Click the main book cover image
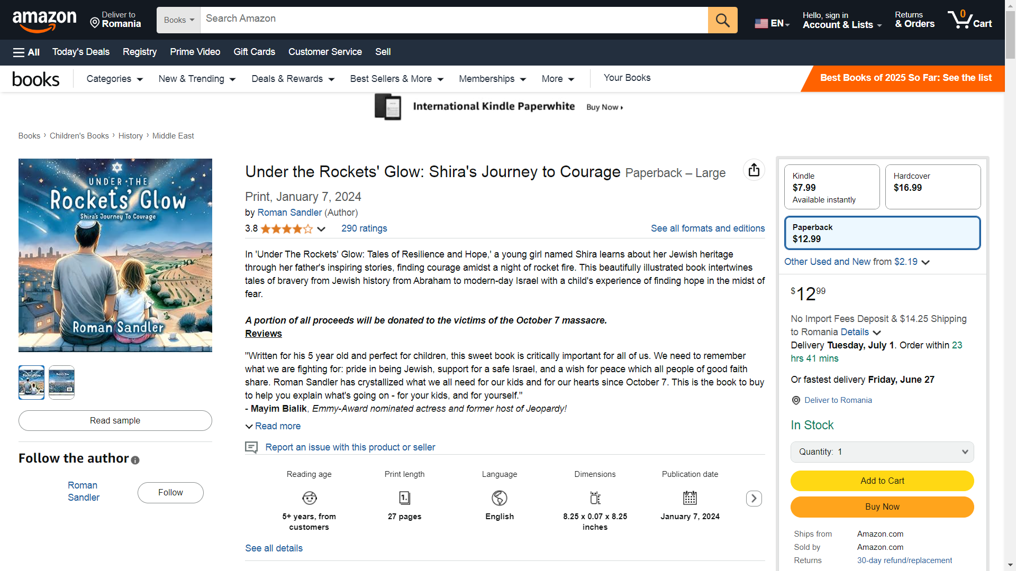This screenshot has width=1016, height=571. 115,255
